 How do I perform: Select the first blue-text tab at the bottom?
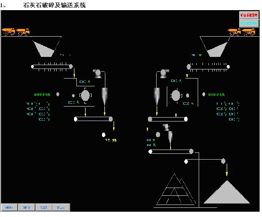coord(9,207)
